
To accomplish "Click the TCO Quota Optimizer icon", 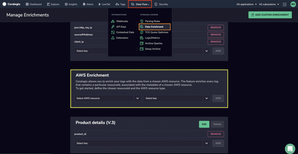I will pos(141,32).
